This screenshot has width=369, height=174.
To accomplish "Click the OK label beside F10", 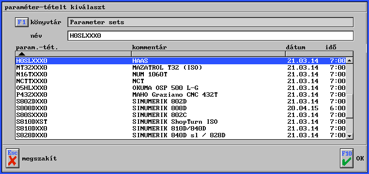I will coord(360,159).
